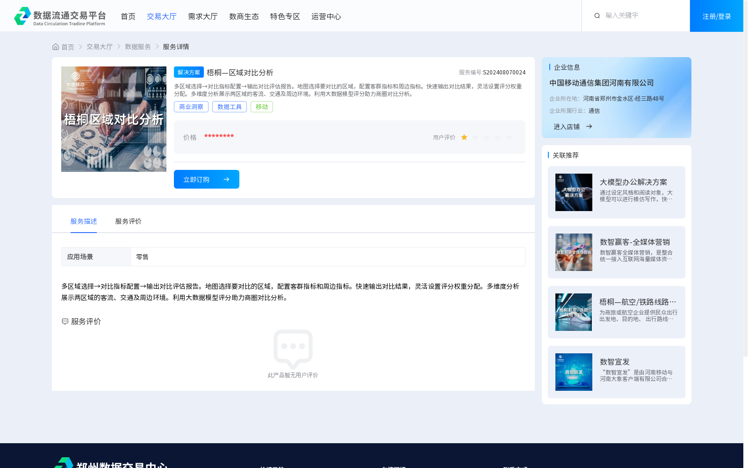
Task: Click the platform logo in the header
Action: pos(60,16)
